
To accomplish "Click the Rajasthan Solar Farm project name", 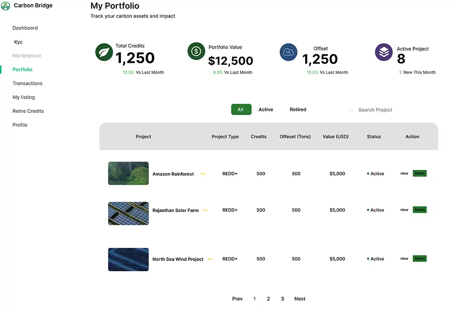I will [x=175, y=210].
